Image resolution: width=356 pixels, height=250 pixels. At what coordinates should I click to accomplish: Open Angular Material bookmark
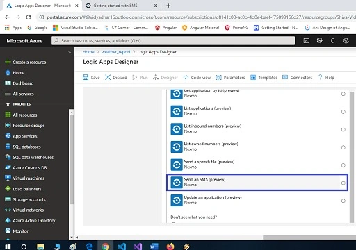click(201, 28)
